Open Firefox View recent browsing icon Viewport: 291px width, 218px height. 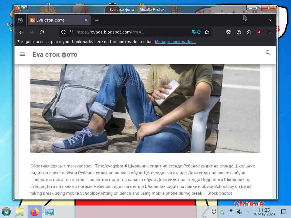coord(20,20)
